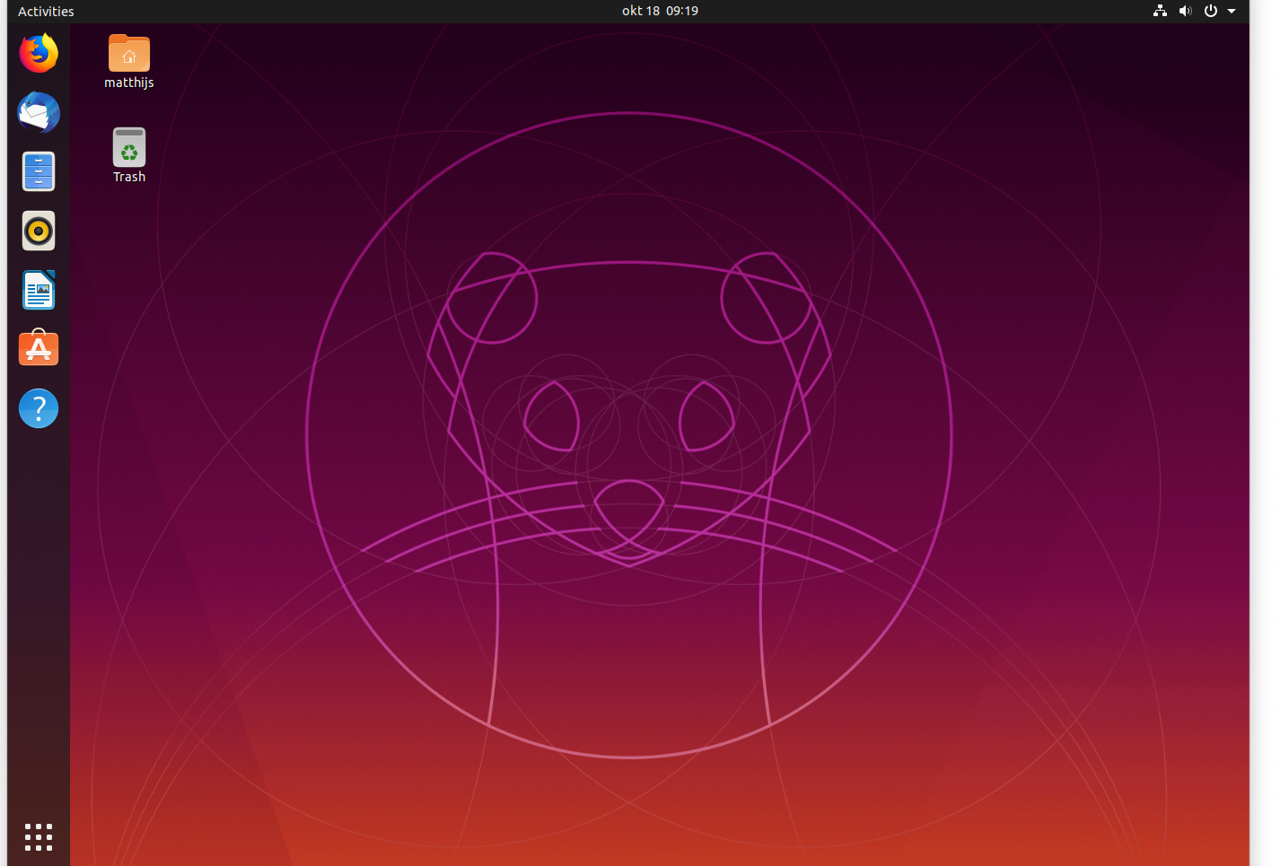This screenshot has height=866, width=1280.
Task: Click the power icon in top bar
Action: click(1210, 11)
